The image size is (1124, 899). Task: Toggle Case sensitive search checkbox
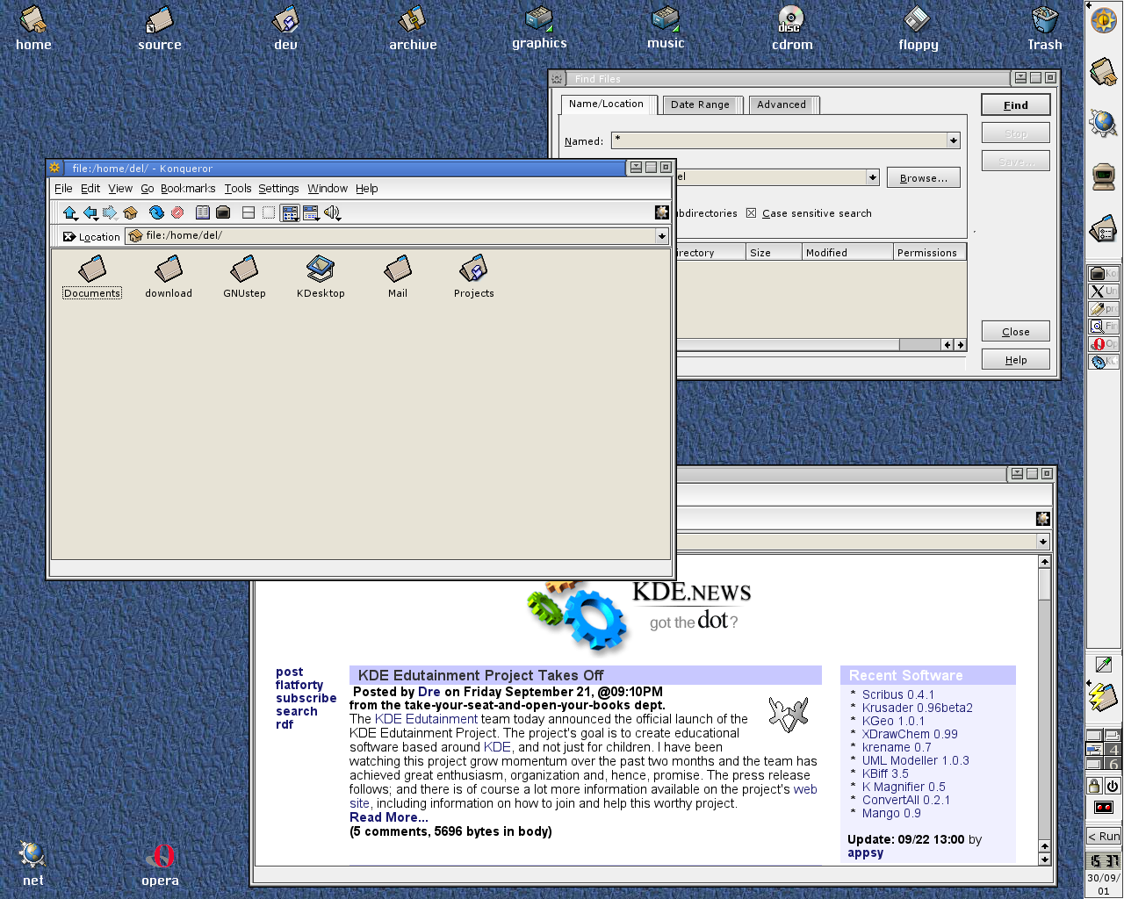752,213
